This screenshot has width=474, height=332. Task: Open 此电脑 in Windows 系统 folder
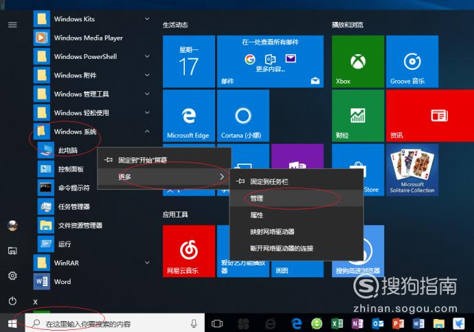(66, 150)
